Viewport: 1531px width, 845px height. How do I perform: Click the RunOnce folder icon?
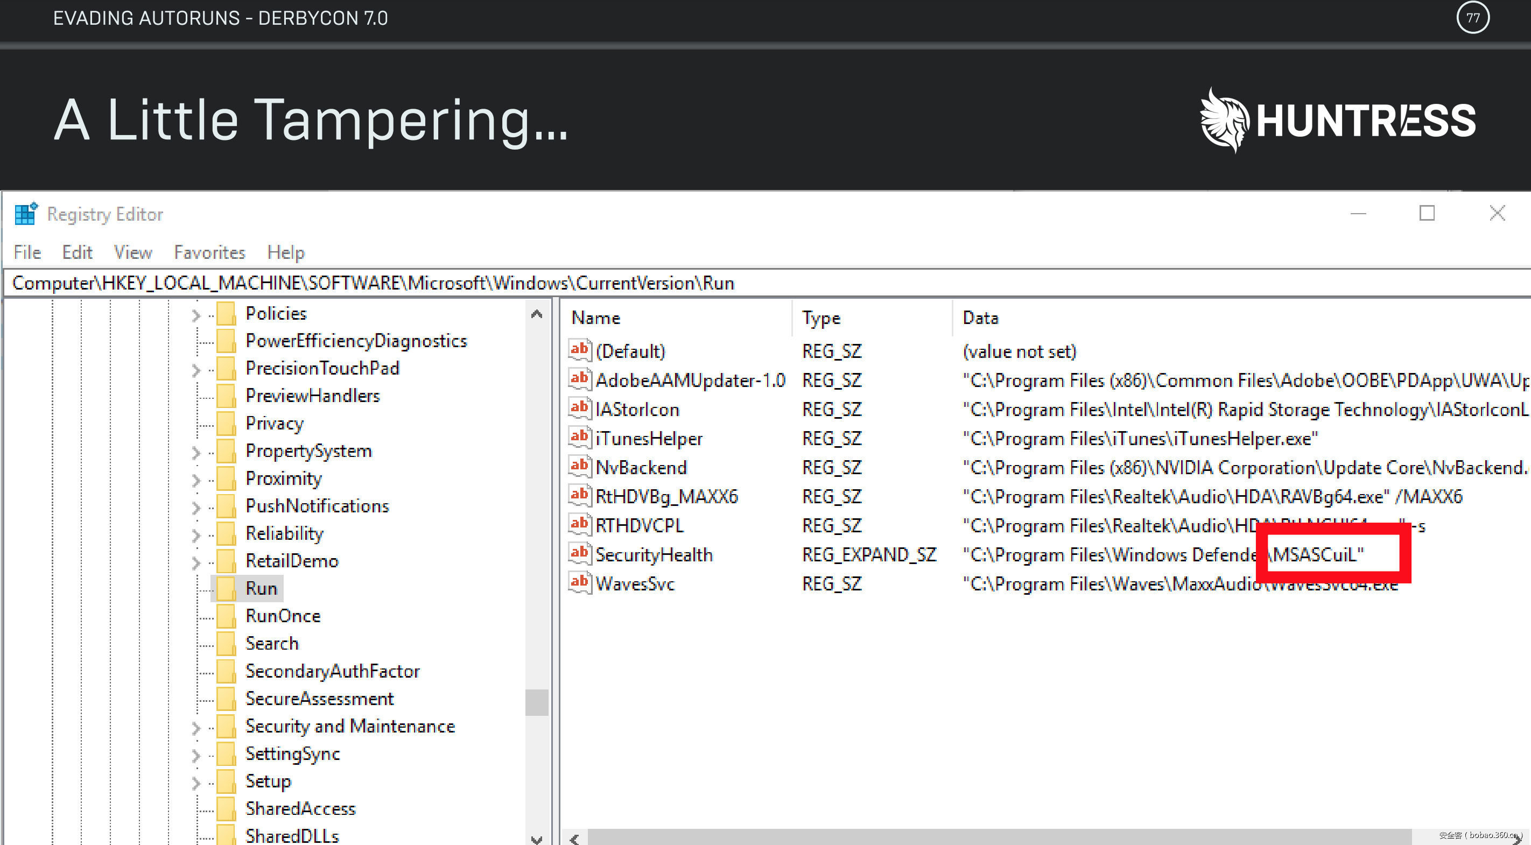[227, 616]
